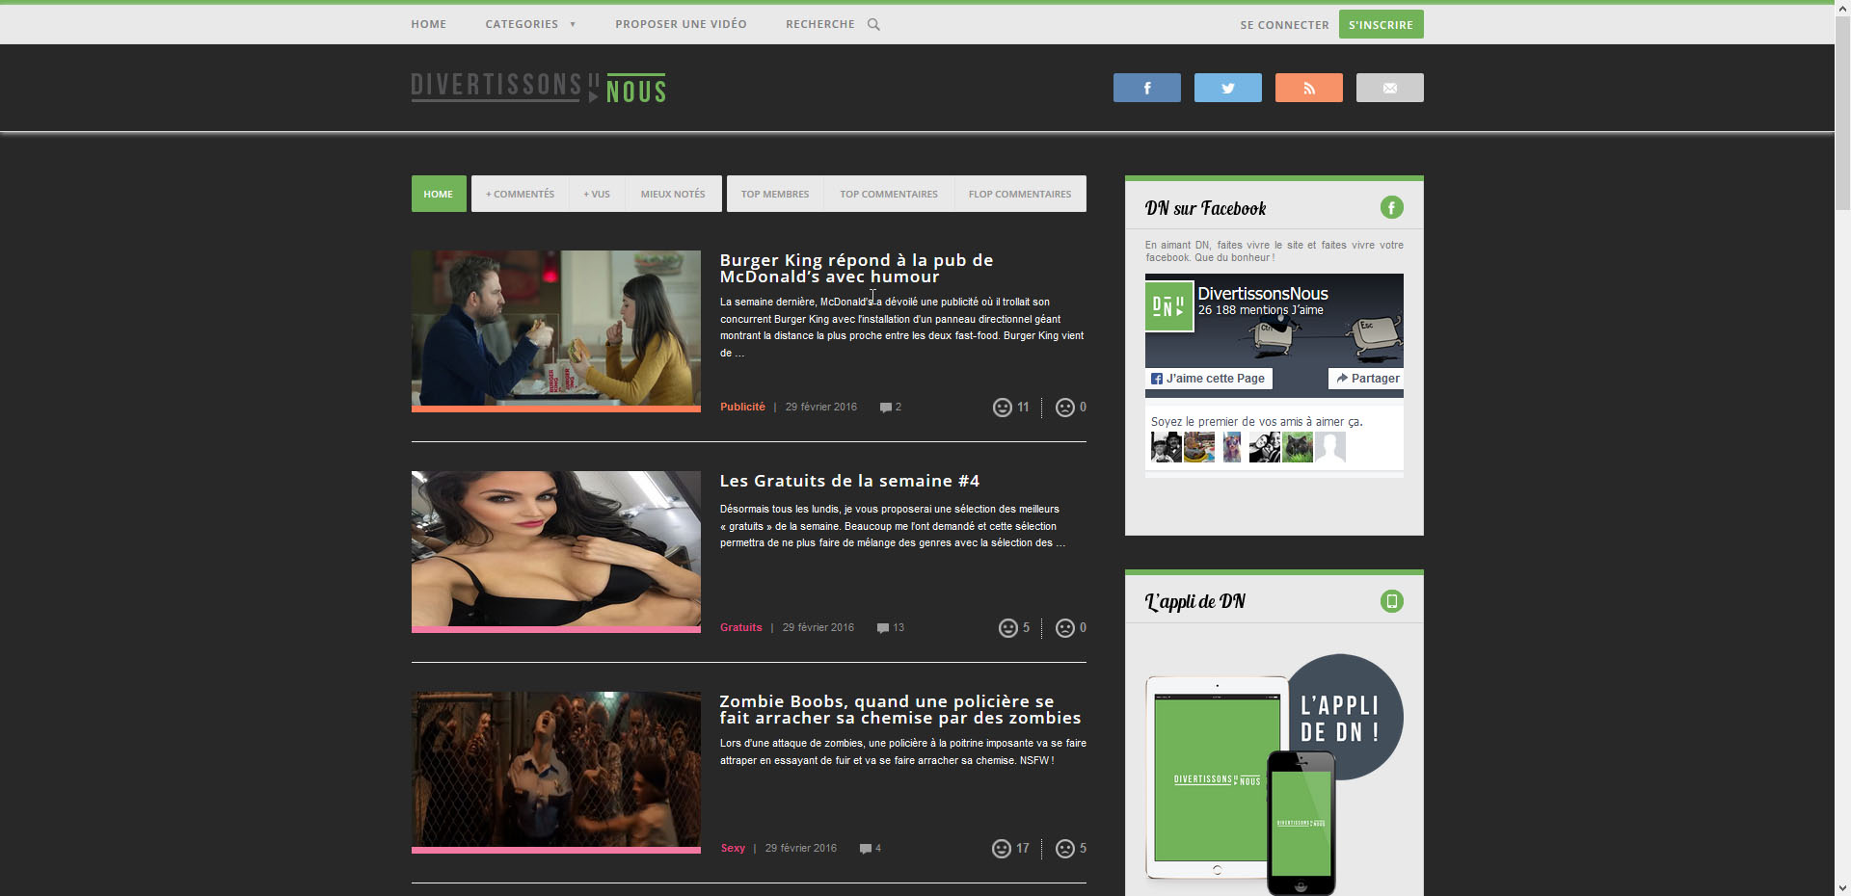Click green Facebook icon in DN sur Facebook

[x=1391, y=207]
